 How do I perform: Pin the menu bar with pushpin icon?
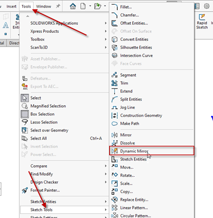(58, 6)
